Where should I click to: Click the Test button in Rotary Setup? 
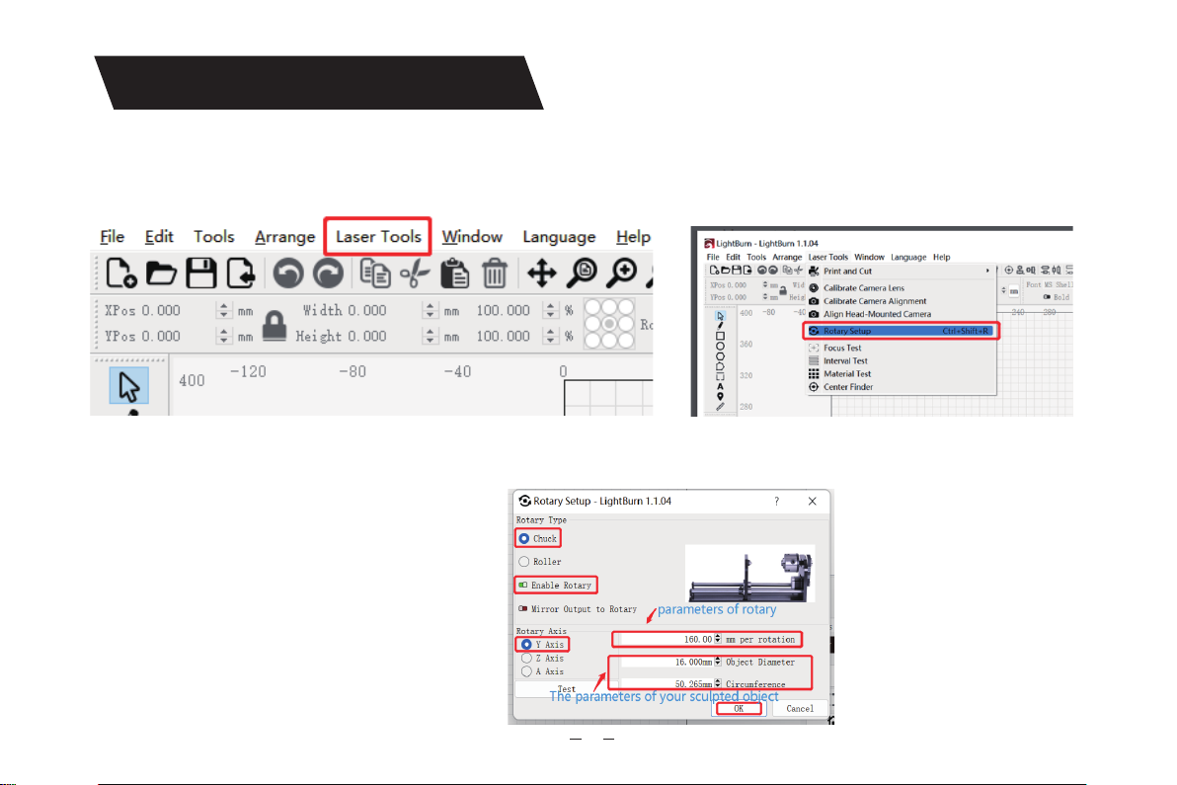(x=567, y=689)
